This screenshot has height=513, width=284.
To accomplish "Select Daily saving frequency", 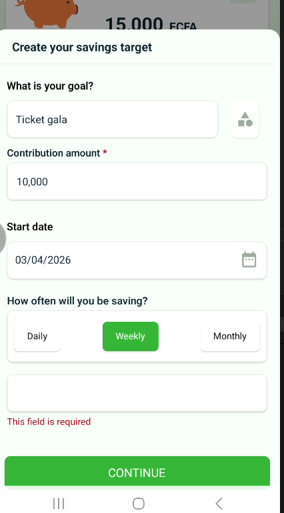I will point(37,336).
